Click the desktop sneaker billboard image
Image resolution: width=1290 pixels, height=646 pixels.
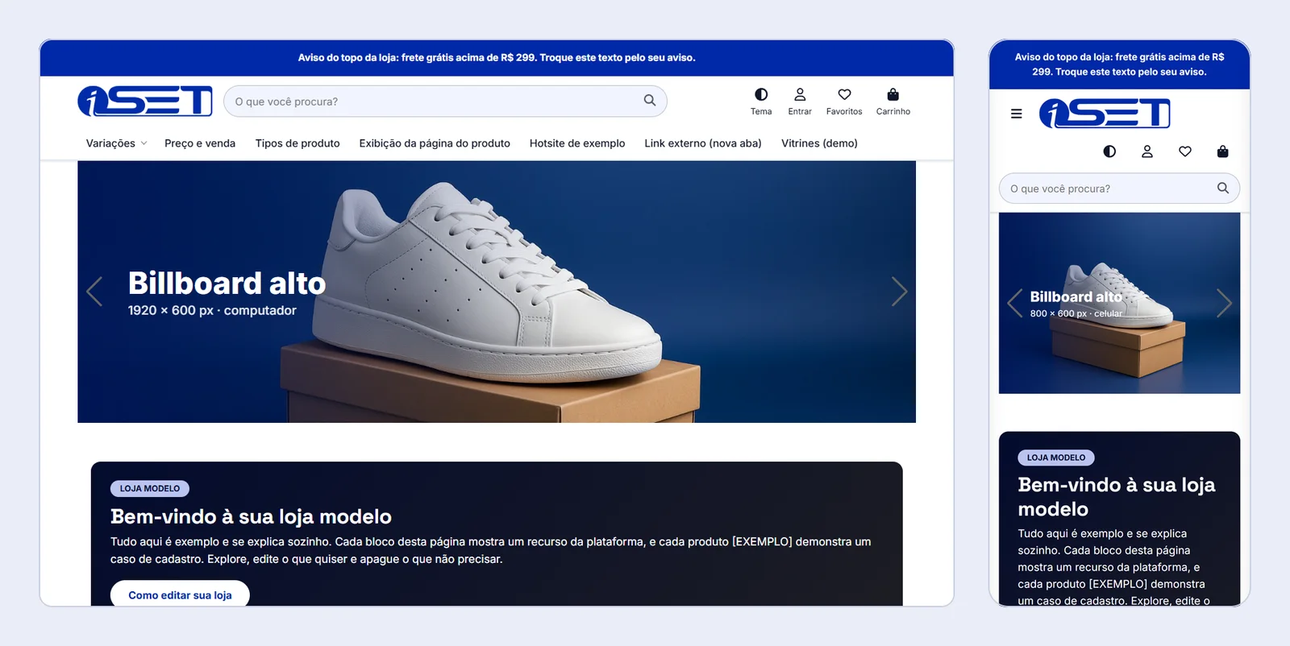[497, 292]
